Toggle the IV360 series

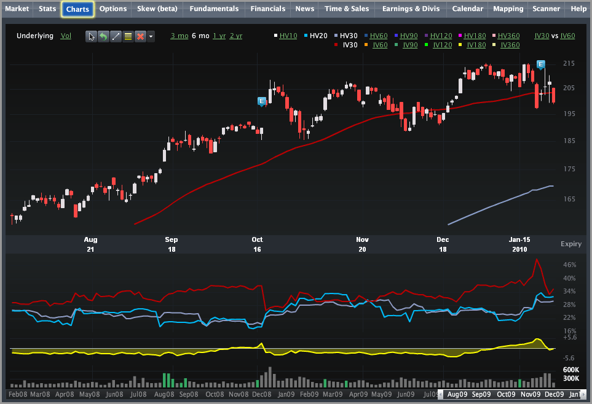[510, 45]
